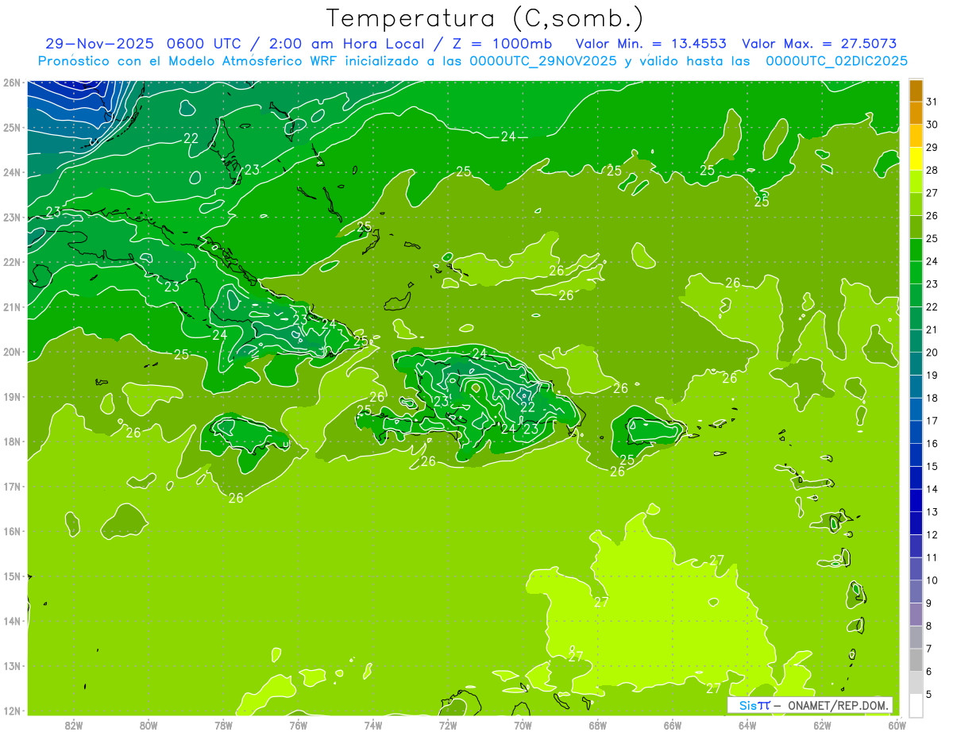Click the "18" color scale label
953x736 pixels.
932,398
